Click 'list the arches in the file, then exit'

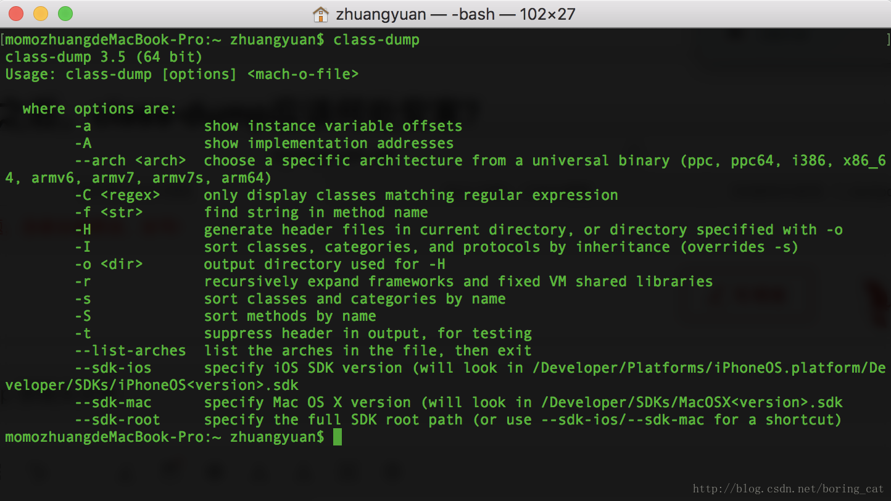(x=368, y=351)
